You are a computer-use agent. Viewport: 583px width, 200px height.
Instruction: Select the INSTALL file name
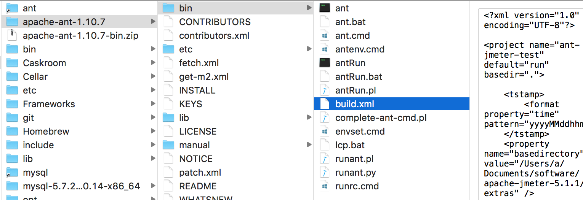click(x=197, y=90)
